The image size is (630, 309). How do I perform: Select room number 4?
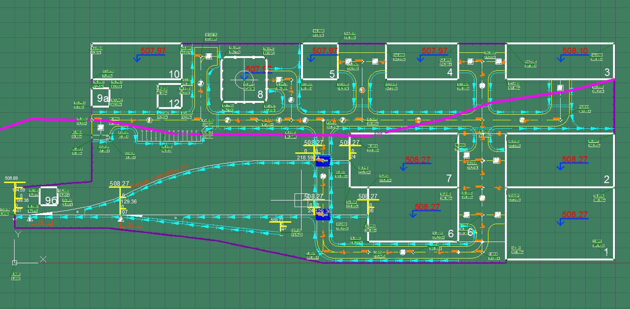450,73
